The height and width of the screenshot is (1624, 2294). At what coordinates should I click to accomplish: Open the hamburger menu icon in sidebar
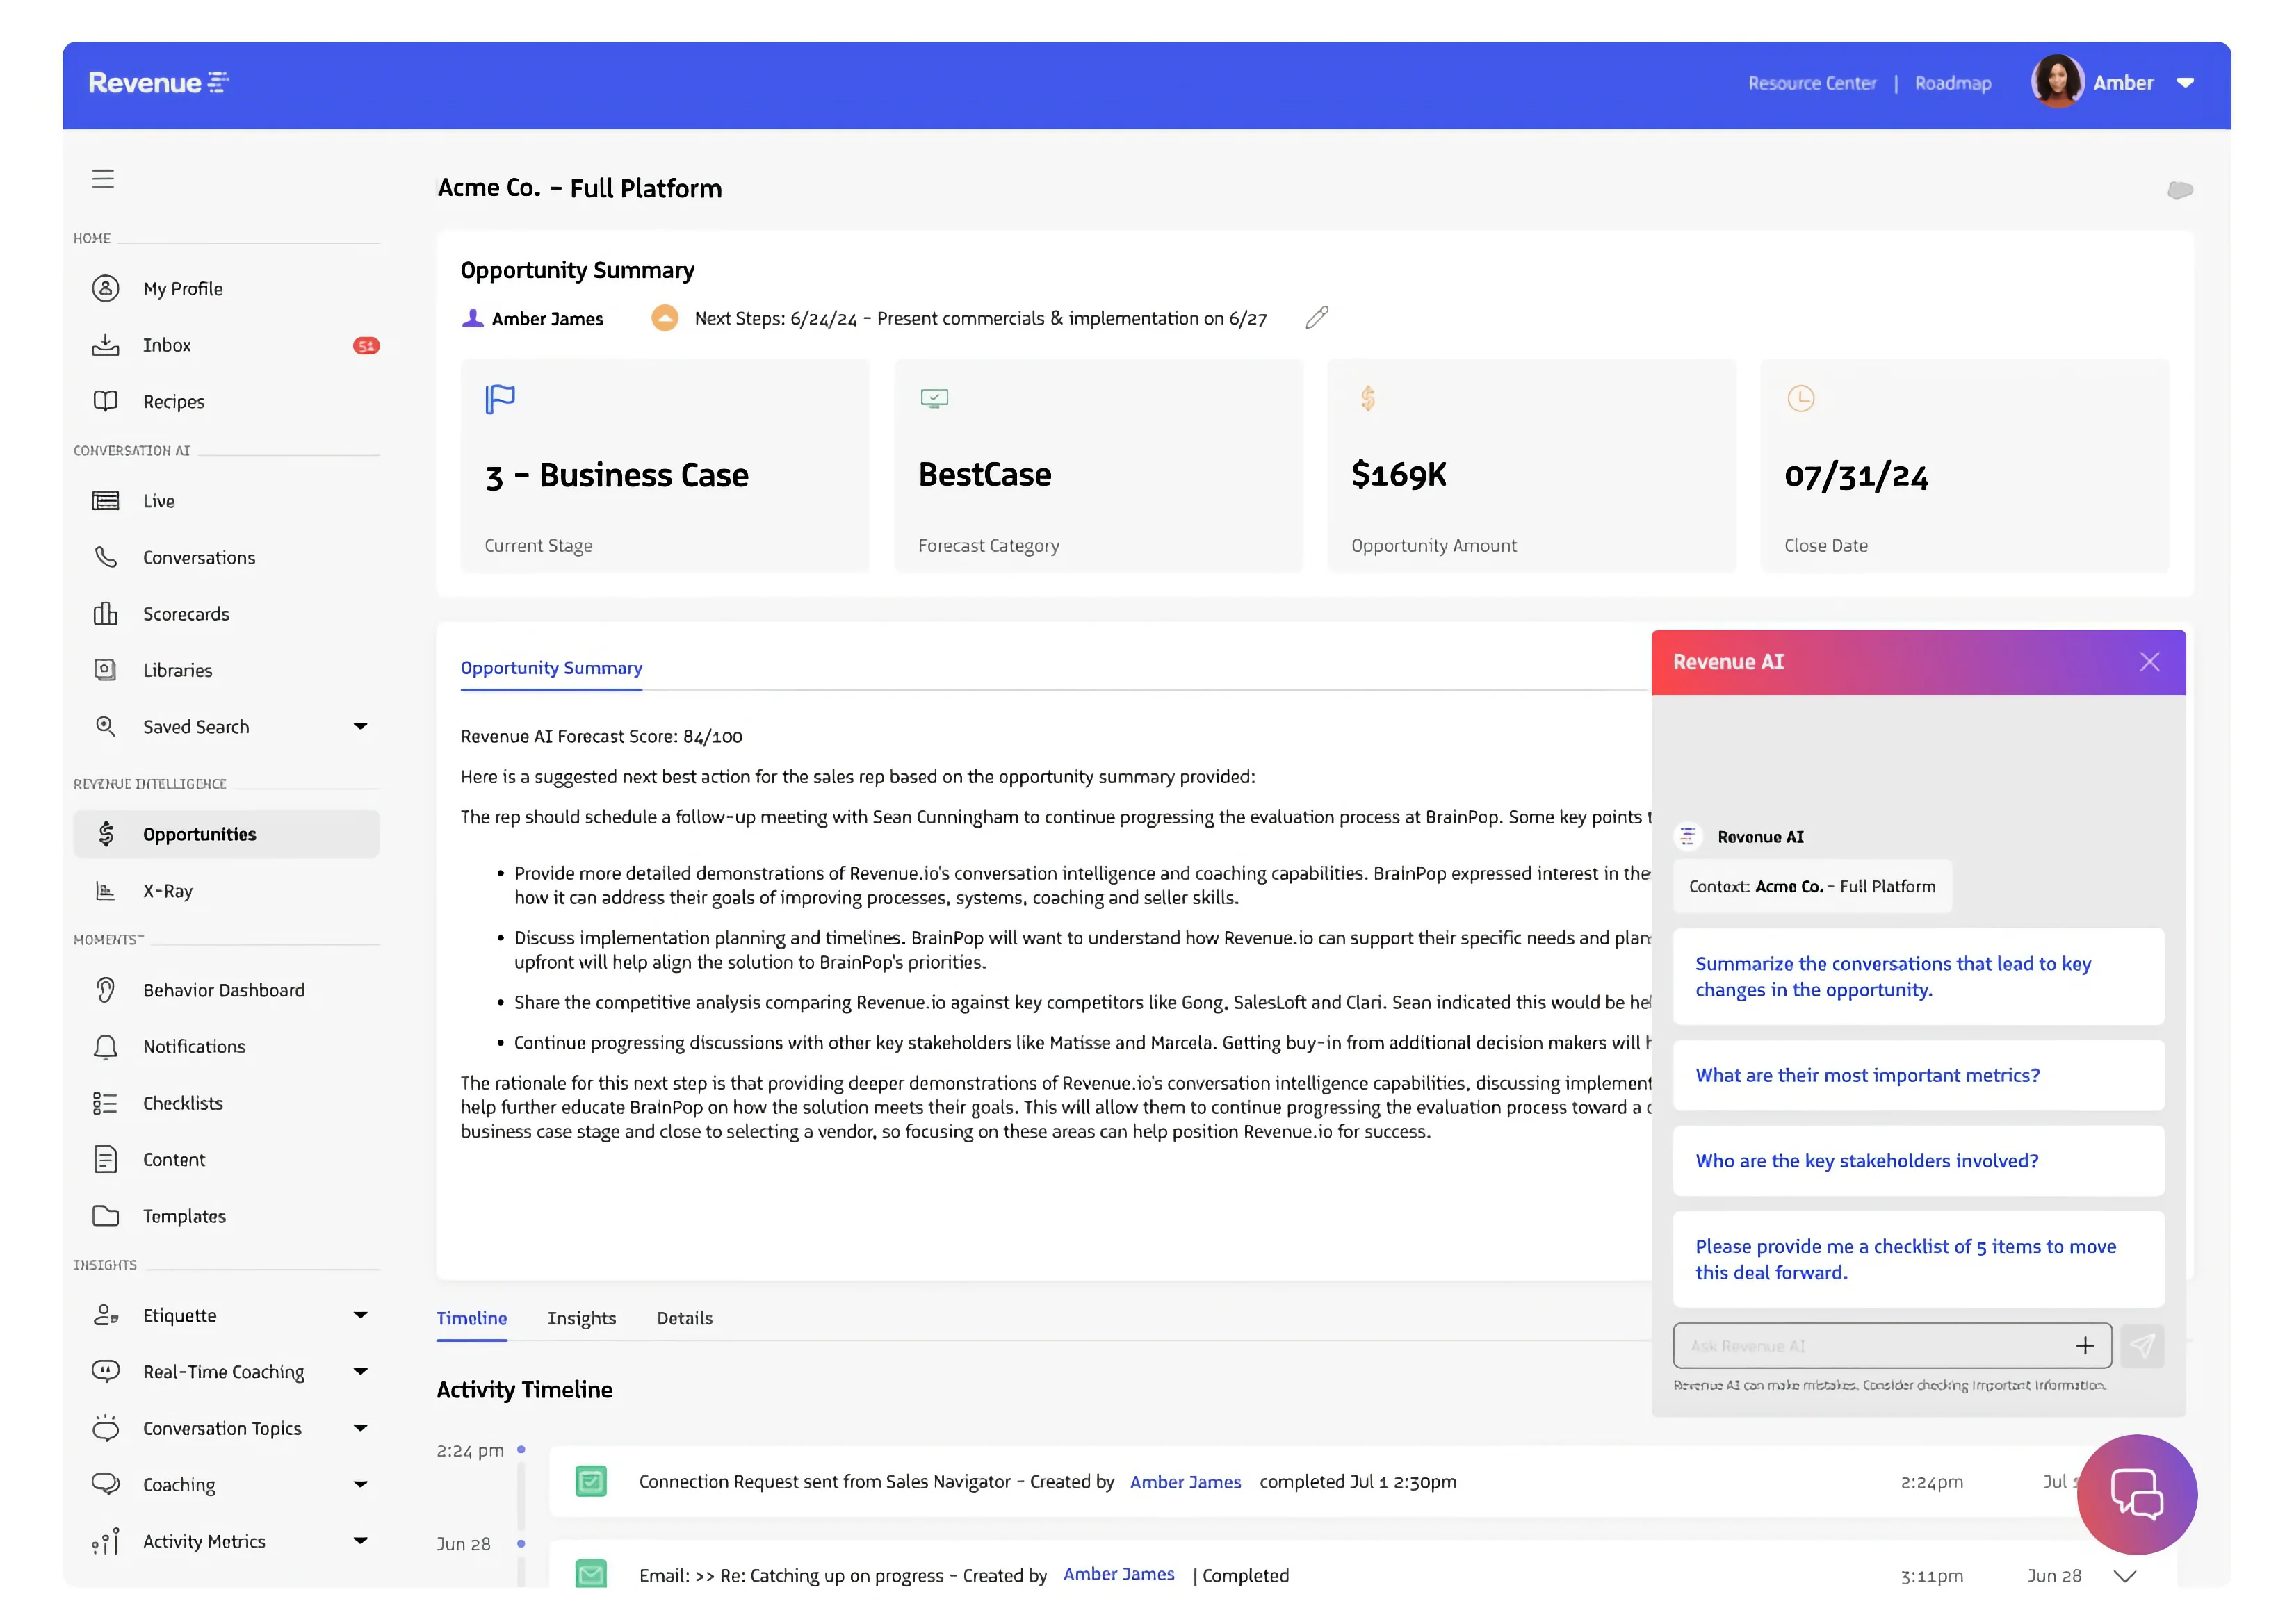tap(103, 179)
